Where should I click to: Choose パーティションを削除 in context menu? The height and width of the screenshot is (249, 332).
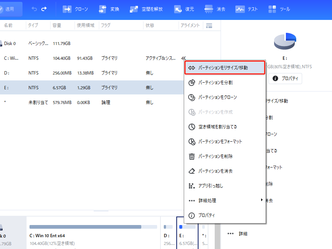coord(215,156)
